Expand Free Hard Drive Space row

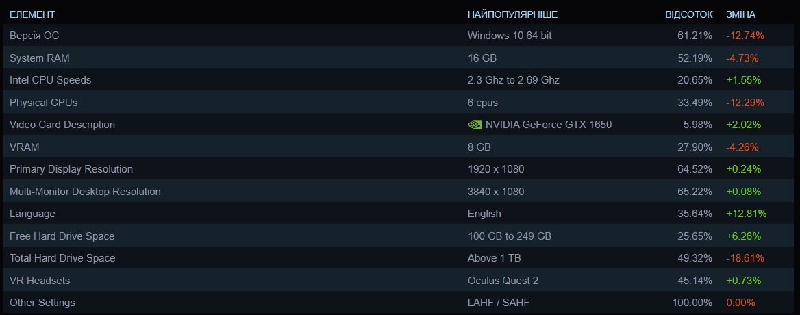point(400,236)
